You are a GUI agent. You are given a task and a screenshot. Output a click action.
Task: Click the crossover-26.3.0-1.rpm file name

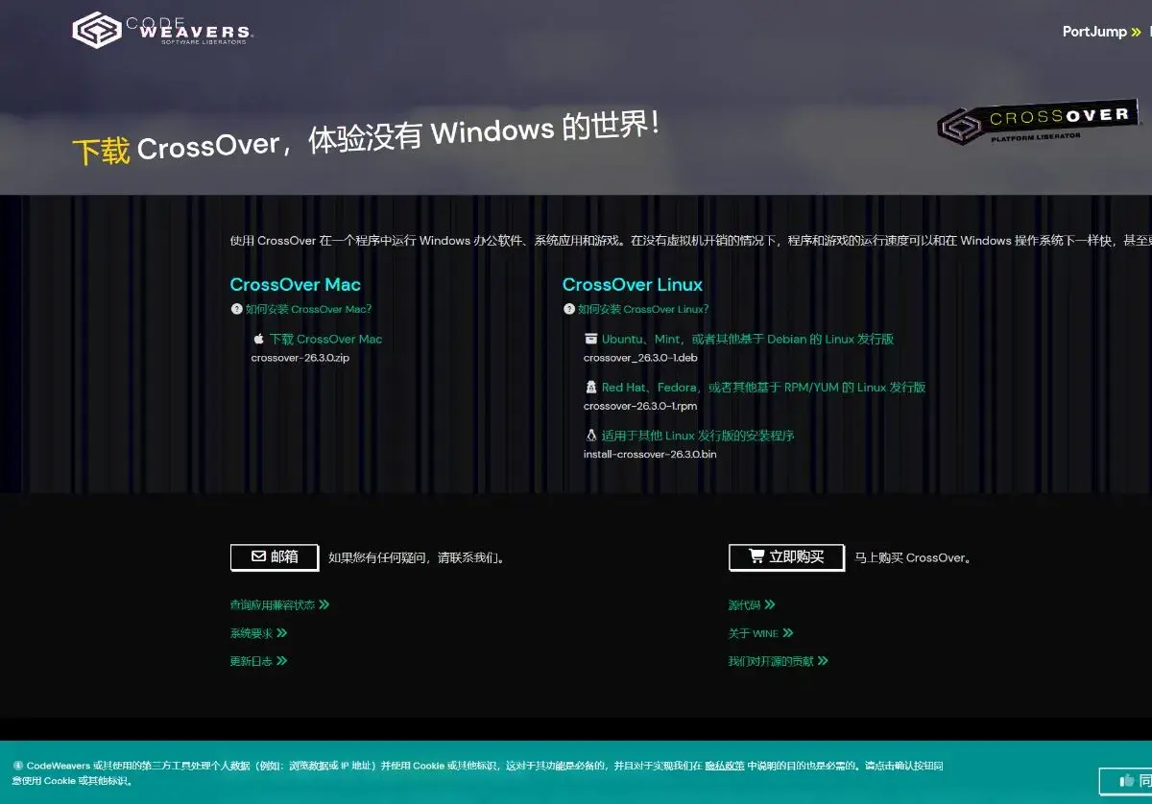(640, 406)
